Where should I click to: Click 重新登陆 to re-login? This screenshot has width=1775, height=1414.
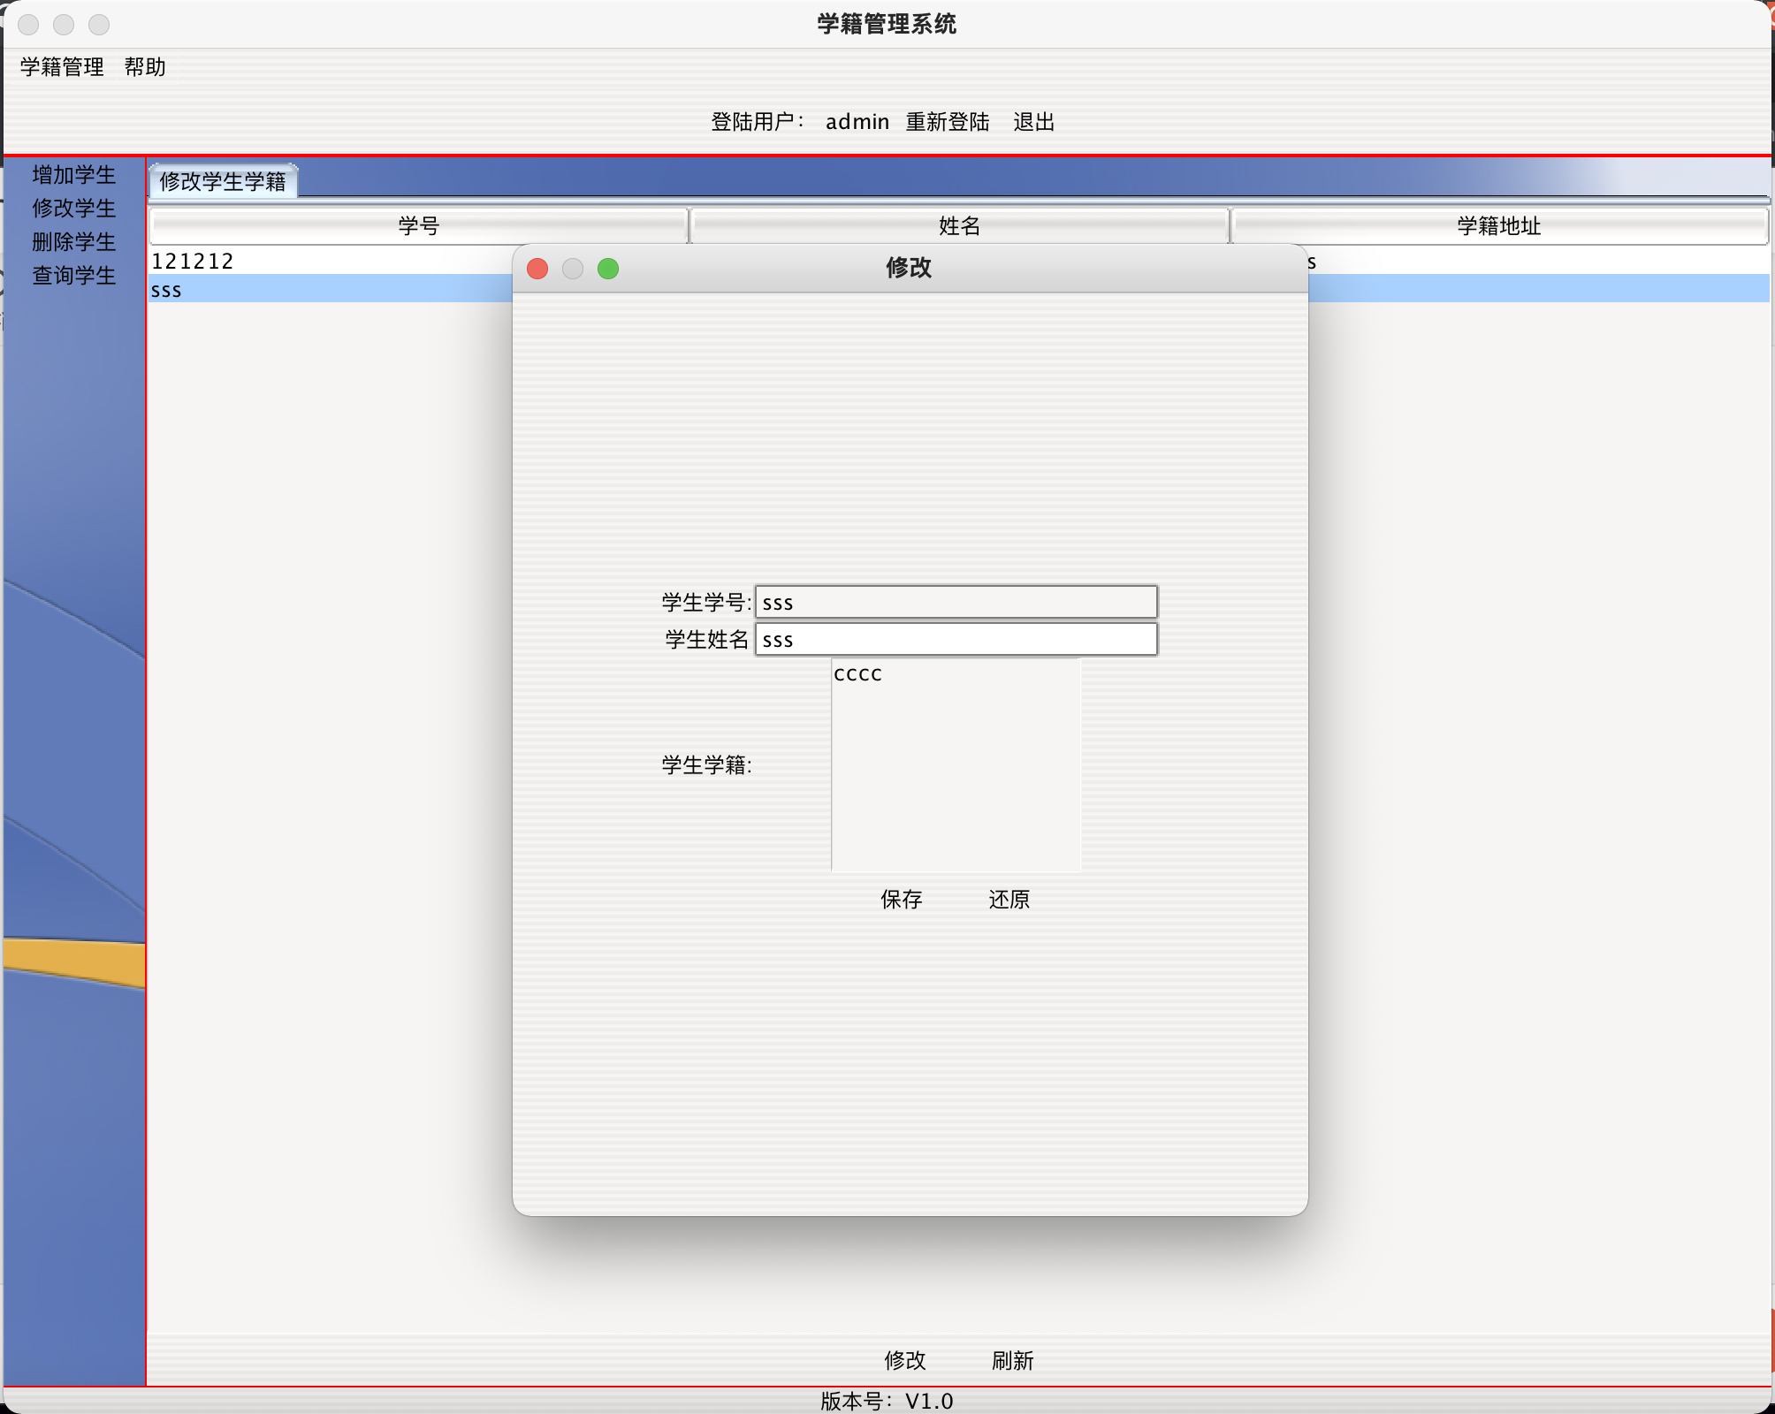pyautogui.click(x=948, y=122)
